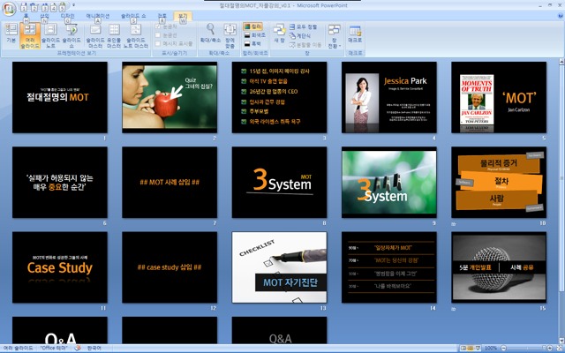Screen dimensions: 565x353
Task: Select slide 10 with orange banners
Action: click(499, 183)
